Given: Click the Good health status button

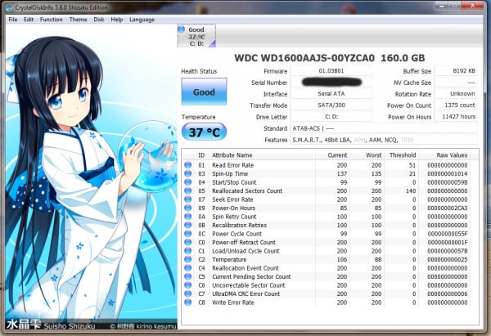Looking at the screenshot, I should [x=204, y=92].
